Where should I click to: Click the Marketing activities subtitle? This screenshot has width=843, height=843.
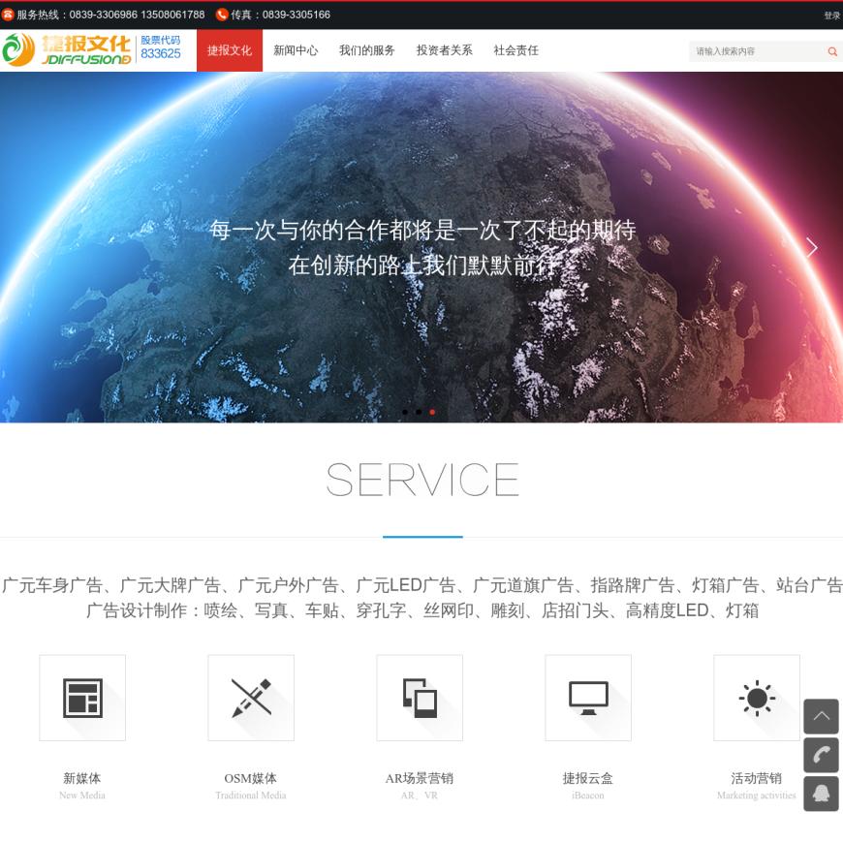click(x=757, y=796)
